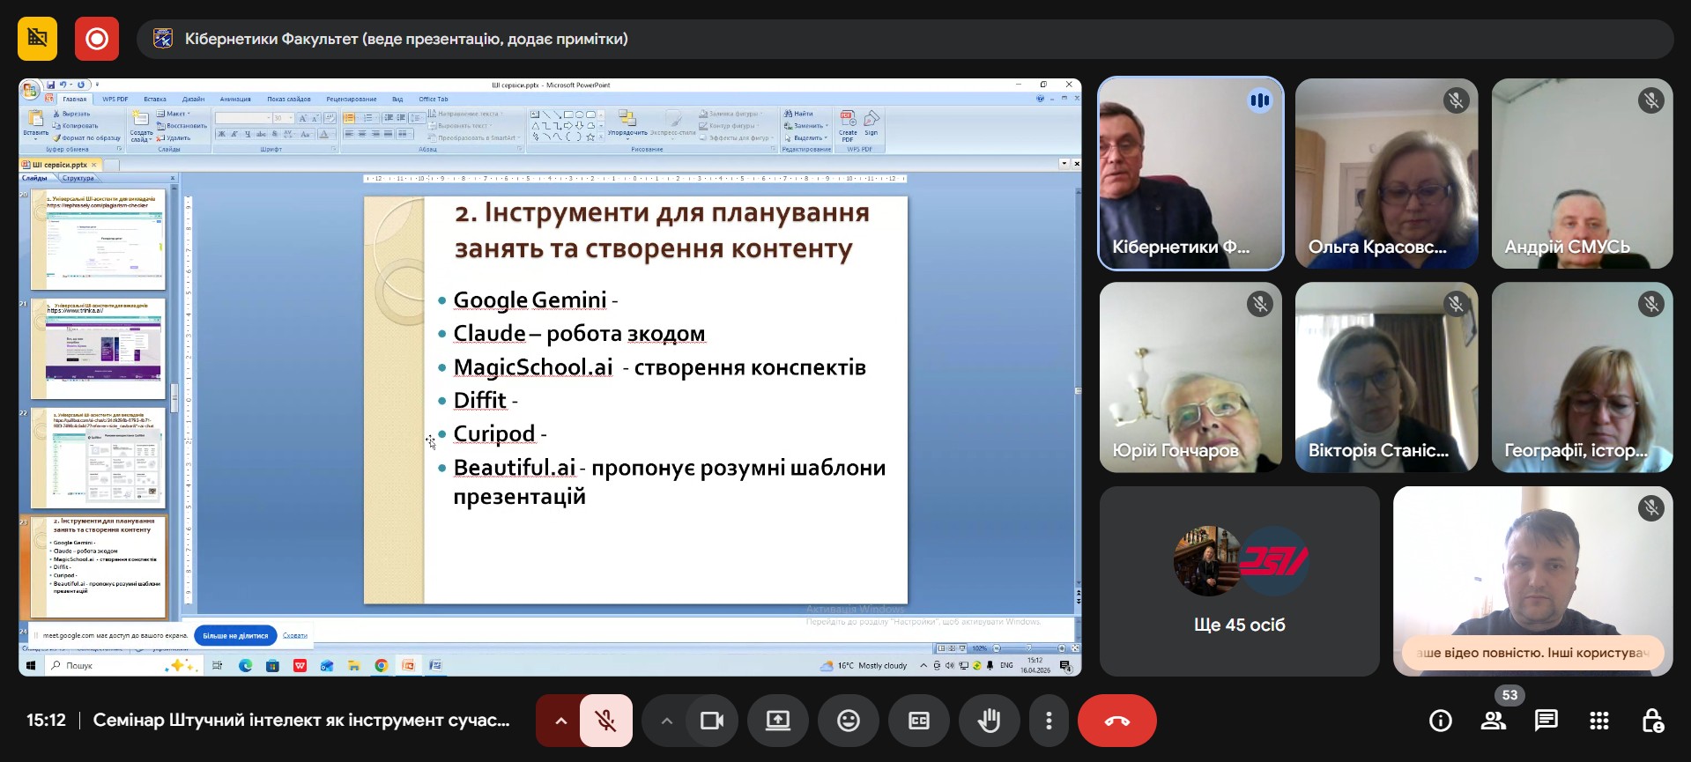1691x762 pixels.
Task: Click the Windows Start button
Action: 31,666
